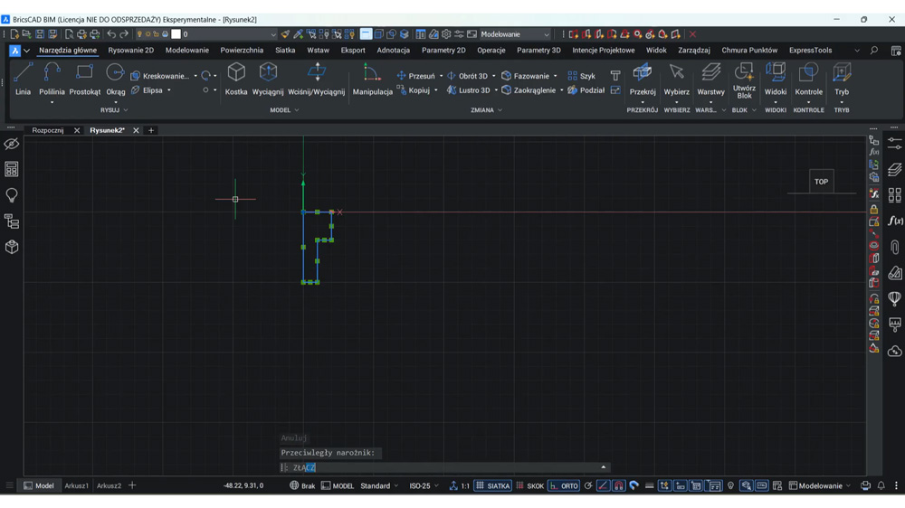Click the Utwórz Blok icon
Viewport: 905px width, 508px height.
[x=744, y=80]
